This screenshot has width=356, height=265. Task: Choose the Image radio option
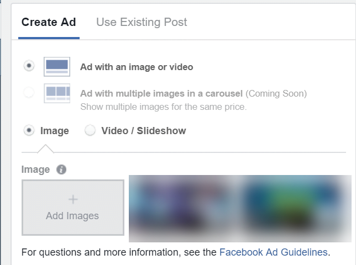29,131
